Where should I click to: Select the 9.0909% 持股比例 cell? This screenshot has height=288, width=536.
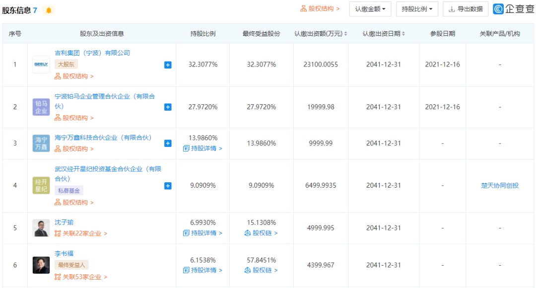coord(202,185)
